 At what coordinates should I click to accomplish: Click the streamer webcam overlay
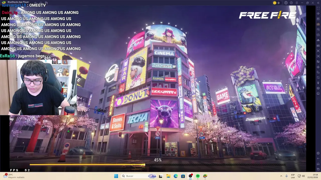click(x=38, y=87)
